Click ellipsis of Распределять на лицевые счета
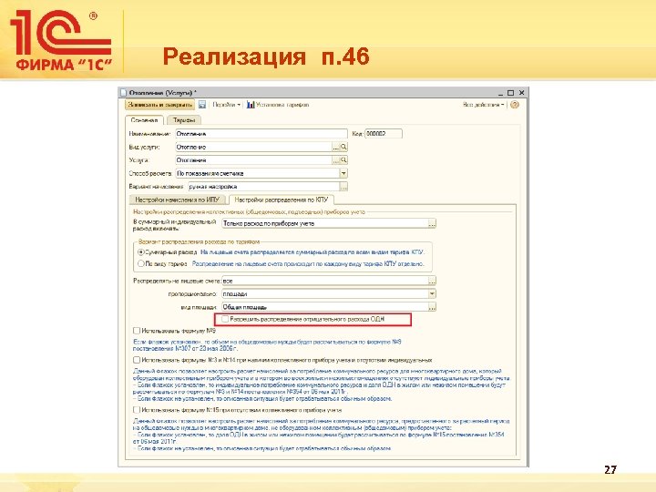The height and width of the screenshot is (492, 656). 432,281
